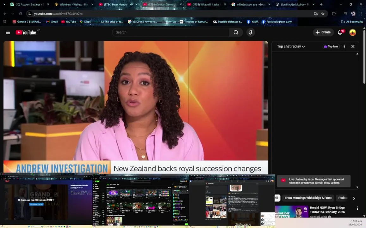Open the Gmail bookmark
Screen dimensions: 366x228
(x=52, y=22)
